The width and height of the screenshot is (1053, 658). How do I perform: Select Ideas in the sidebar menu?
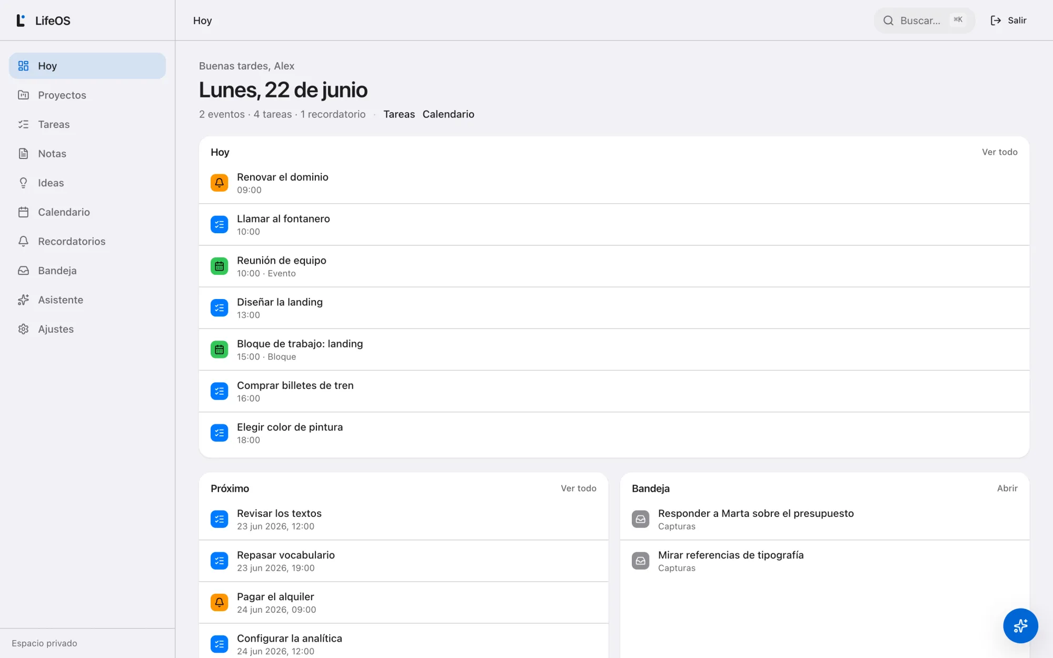click(87, 183)
